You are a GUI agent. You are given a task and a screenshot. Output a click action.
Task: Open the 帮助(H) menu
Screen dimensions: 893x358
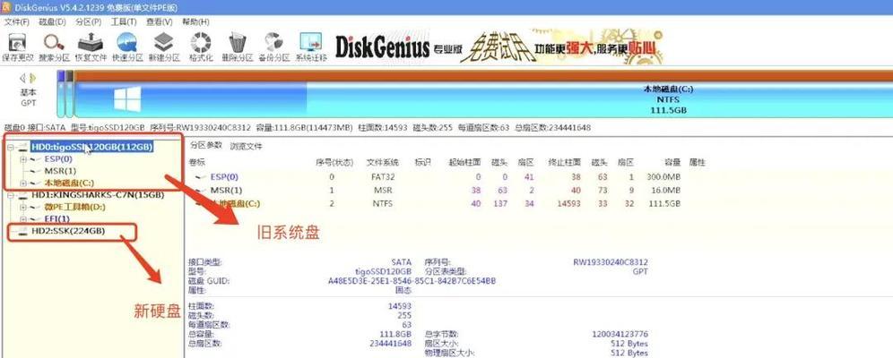click(195, 21)
